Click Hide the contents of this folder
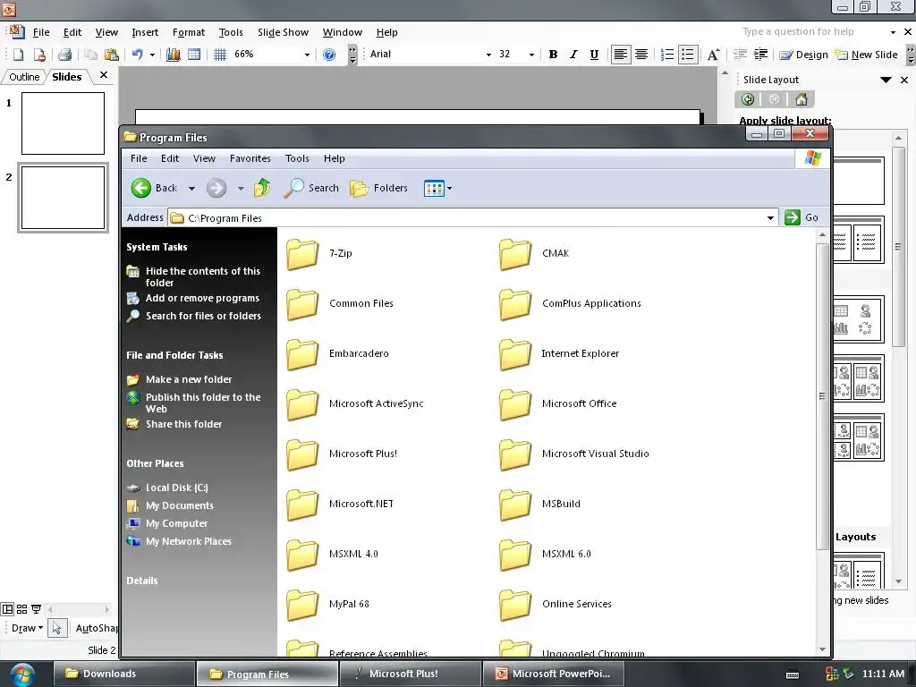 (x=203, y=277)
